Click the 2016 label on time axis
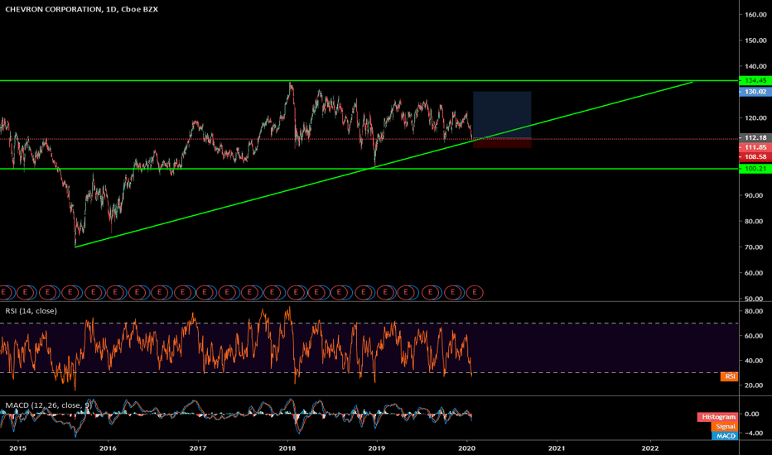772x455 pixels. tap(108, 448)
